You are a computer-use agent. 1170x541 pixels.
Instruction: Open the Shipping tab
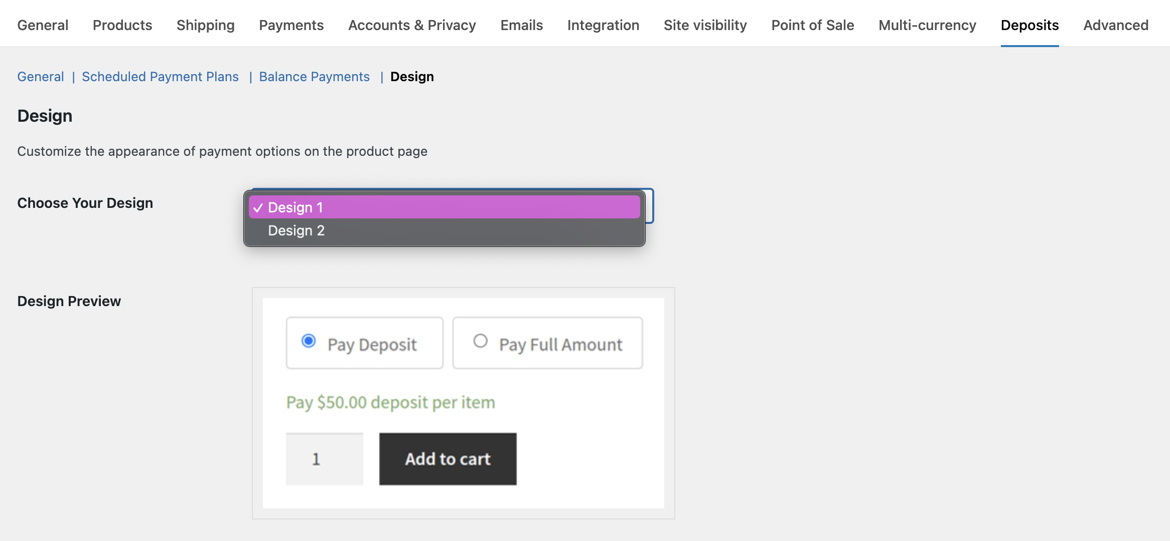pyautogui.click(x=205, y=25)
